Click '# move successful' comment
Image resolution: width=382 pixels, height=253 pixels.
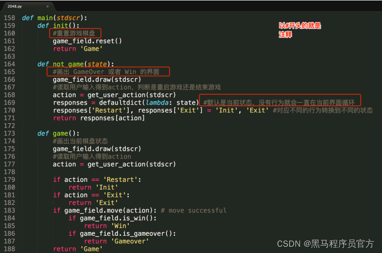194,211
